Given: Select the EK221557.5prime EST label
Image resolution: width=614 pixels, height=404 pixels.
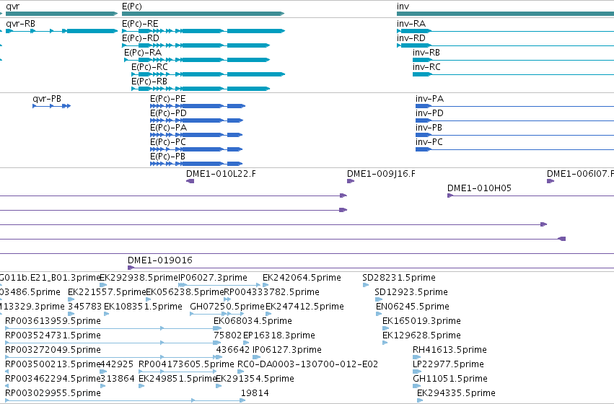Looking at the screenshot, I should [x=107, y=292].
